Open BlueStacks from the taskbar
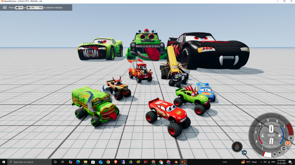Image resolution: width=295 pixels, height=165 pixels. point(138,162)
